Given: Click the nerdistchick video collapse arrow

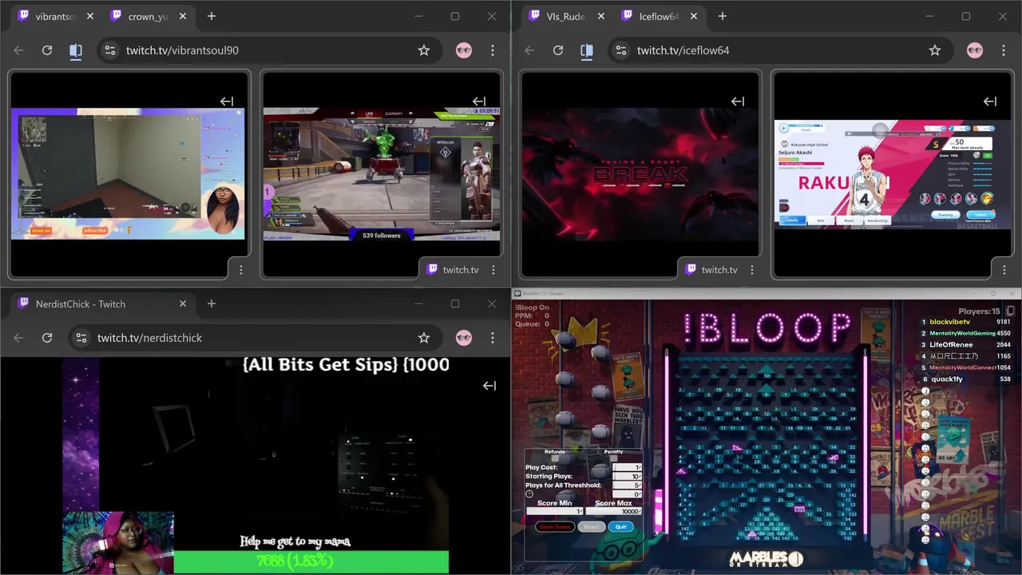Looking at the screenshot, I should click(x=489, y=386).
